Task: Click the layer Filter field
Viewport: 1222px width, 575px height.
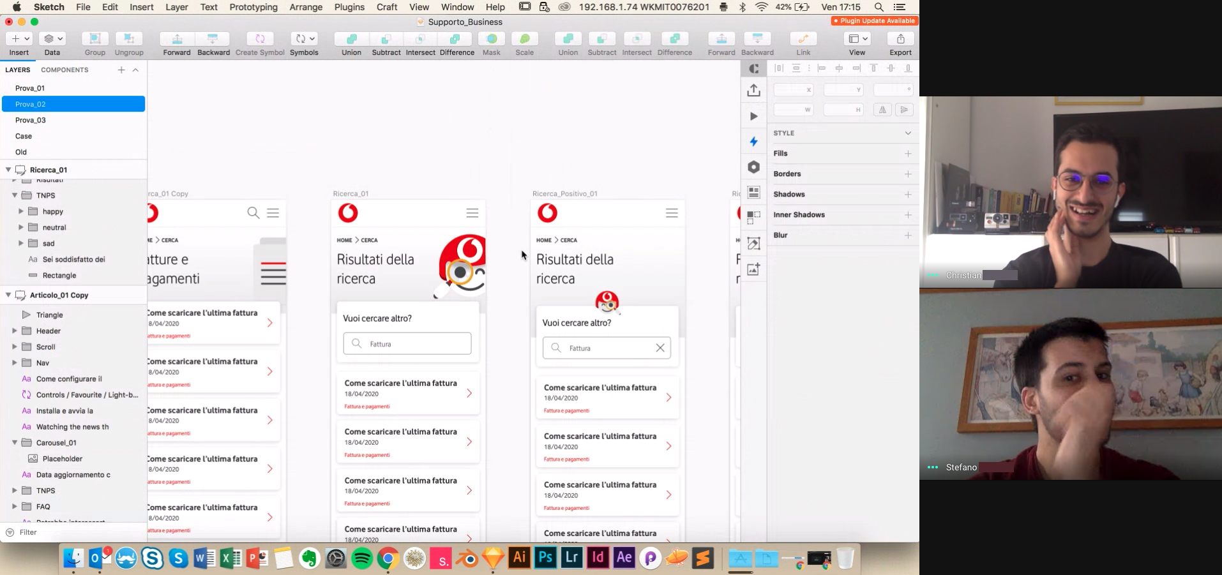Action: click(x=73, y=532)
